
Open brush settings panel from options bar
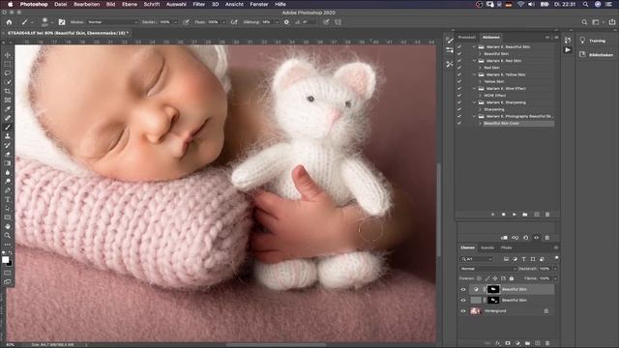(x=62, y=22)
